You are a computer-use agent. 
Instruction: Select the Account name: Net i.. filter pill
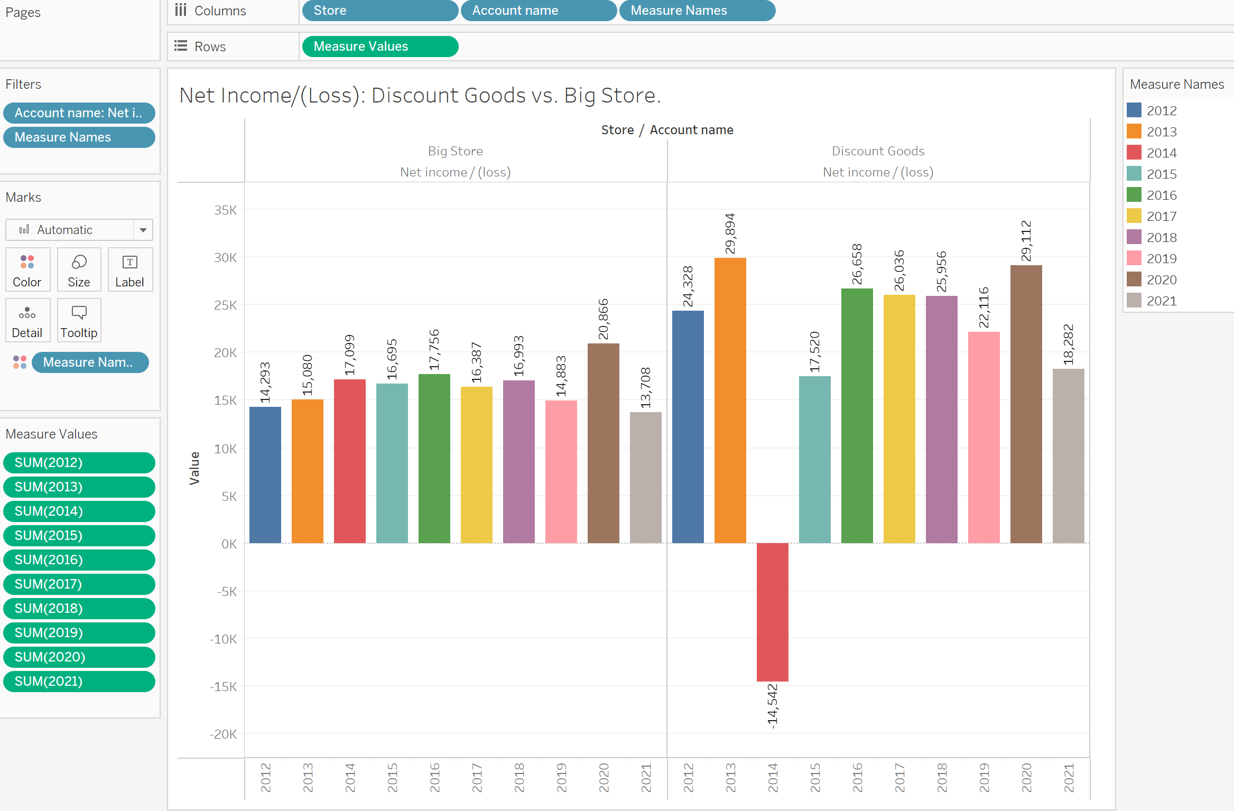tap(78, 113)
